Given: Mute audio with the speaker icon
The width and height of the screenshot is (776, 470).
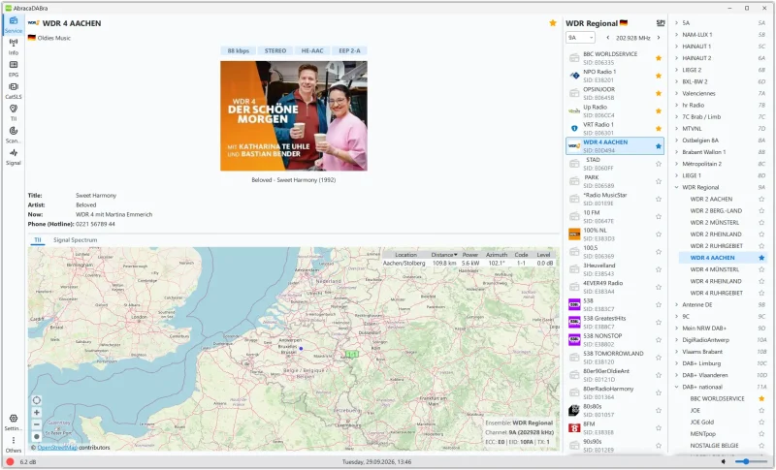Looking at the screenshot, I should point(724,461).
